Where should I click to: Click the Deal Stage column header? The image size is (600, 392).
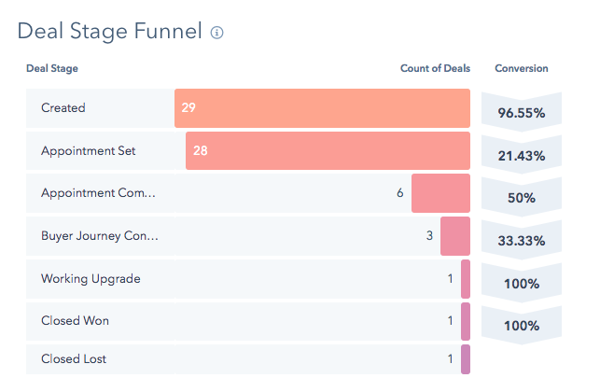52,68
